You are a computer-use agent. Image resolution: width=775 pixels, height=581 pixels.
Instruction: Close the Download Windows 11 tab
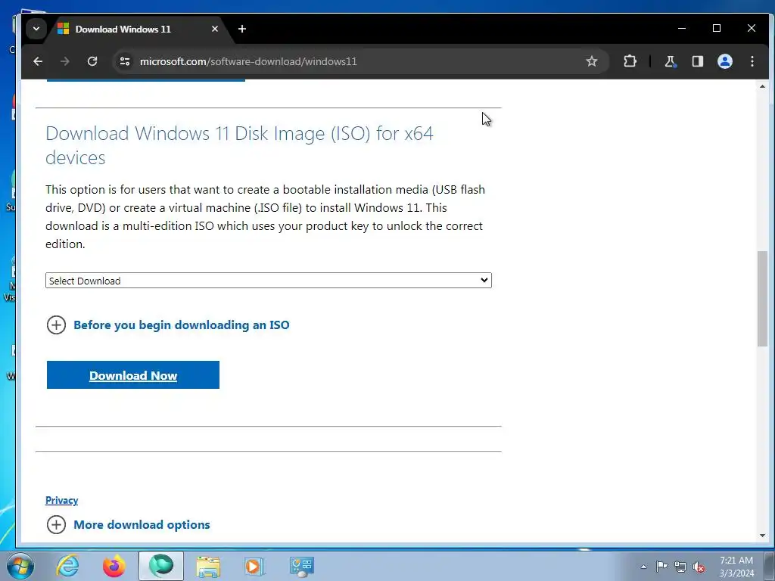pyautogui.click(x=214, y=30)
